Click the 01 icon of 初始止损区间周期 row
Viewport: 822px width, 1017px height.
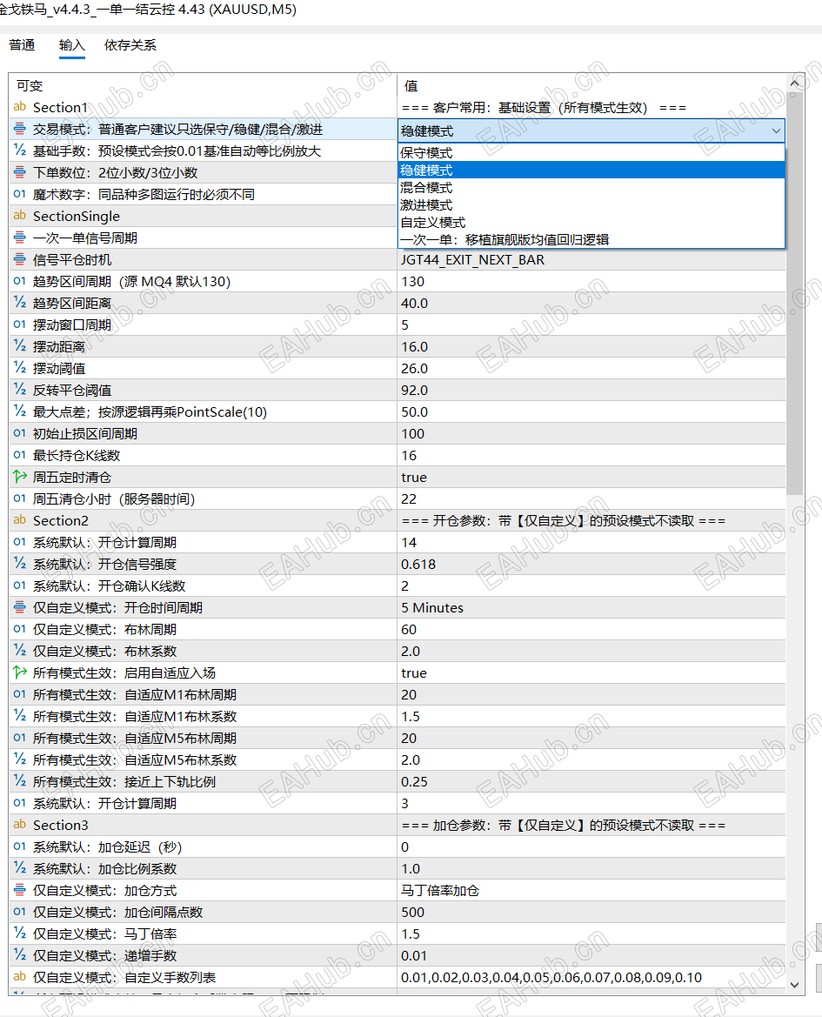(x=19, y=433)
